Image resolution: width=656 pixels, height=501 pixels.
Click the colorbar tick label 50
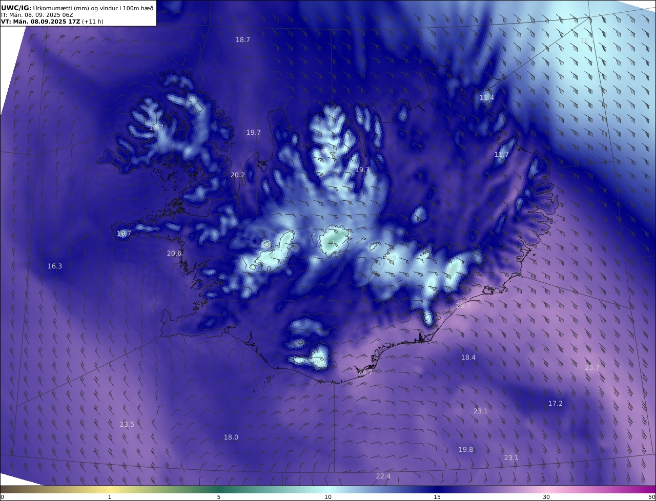(x=652, y=497)
